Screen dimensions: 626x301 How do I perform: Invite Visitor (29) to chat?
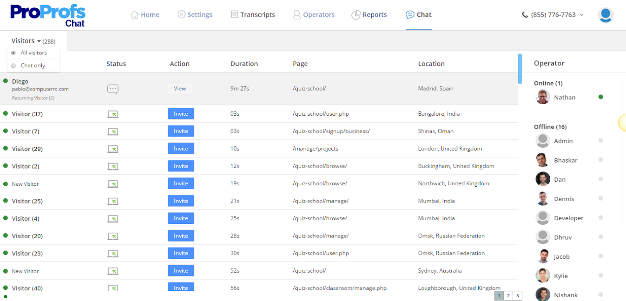click(181, 149)
